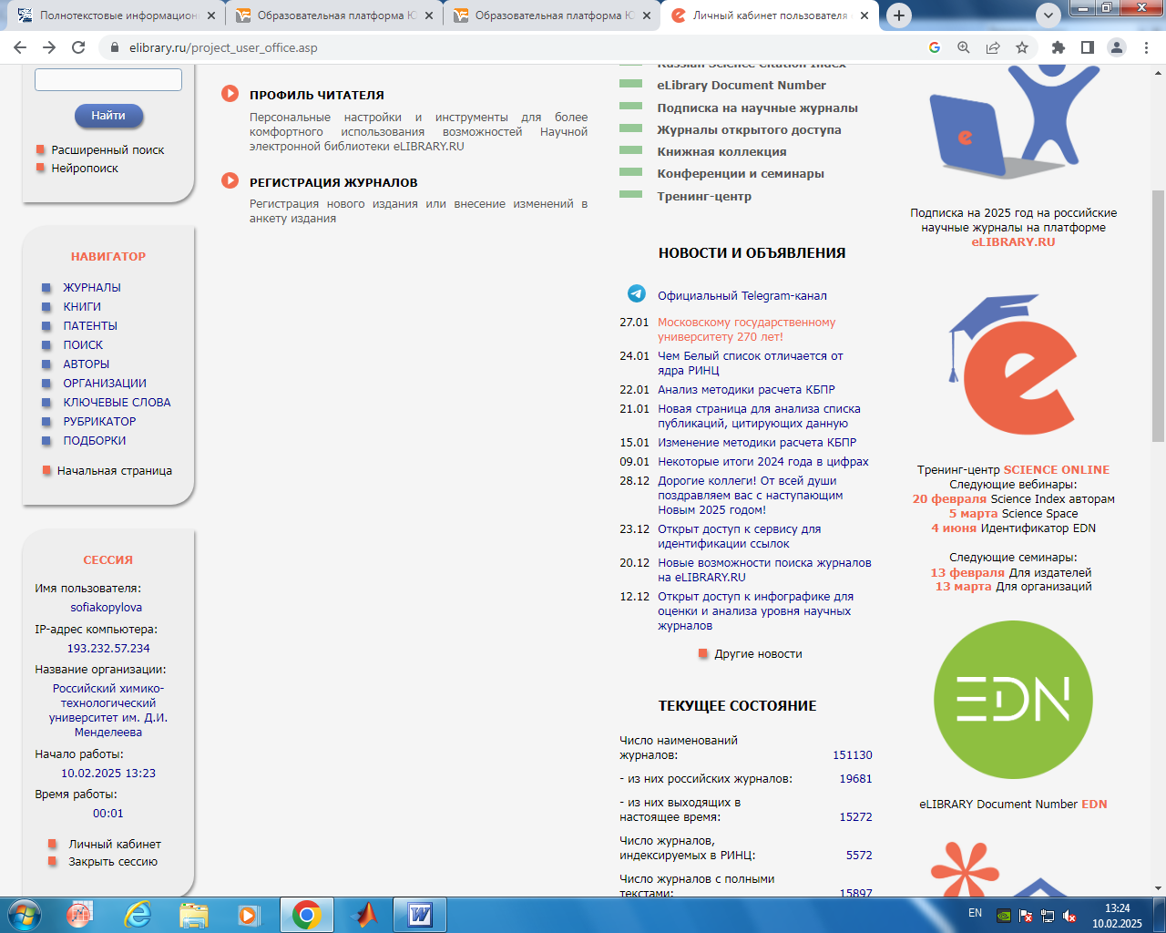The image size is (1166, 933).
Task: Open the EN language switcher in tray
Action: point(975,913)
